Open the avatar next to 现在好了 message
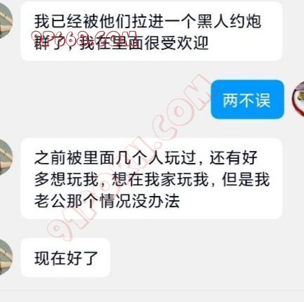This screenshot has width=304, height=302. [x=5, y=257]
